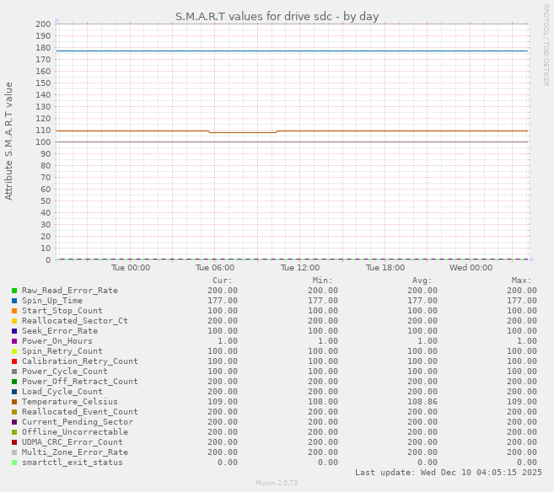Viewport: 554px width, 492px height.
Task: Click the Temperature_Celsius legend swatch
Action: [x=14, y=402]
